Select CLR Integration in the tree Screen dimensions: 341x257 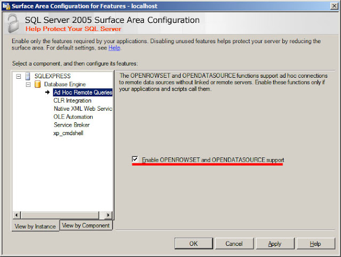(72, 101)
